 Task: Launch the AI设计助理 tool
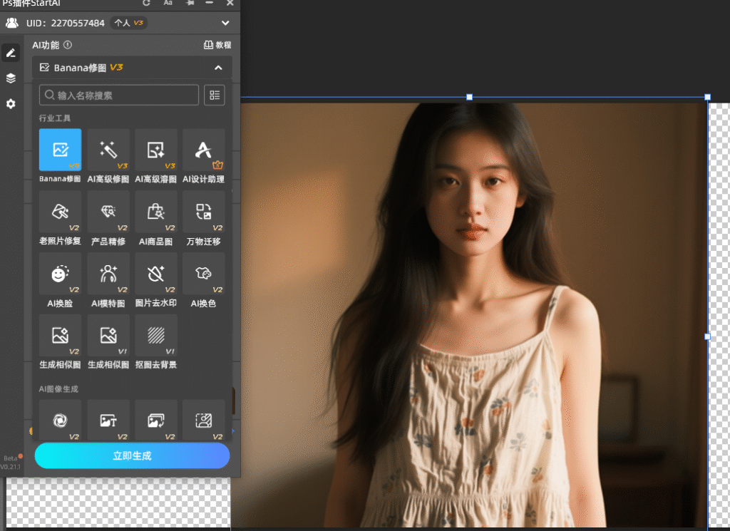coord(204,150)
